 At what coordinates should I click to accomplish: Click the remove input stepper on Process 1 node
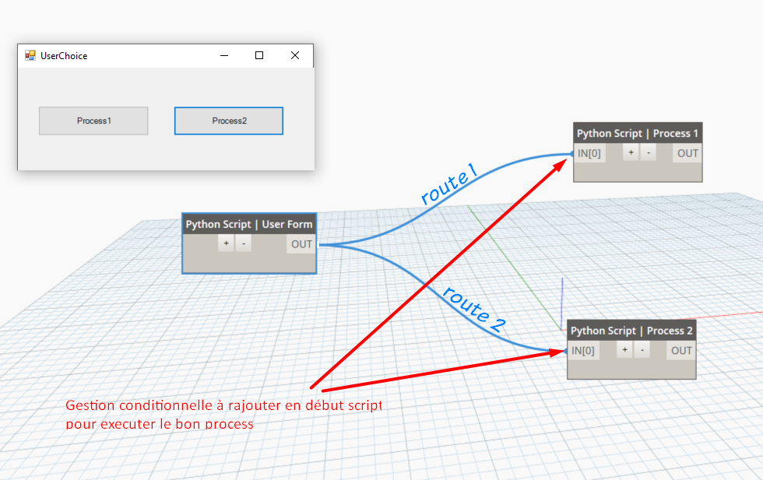pyautogui.click(x=649, y=152)
